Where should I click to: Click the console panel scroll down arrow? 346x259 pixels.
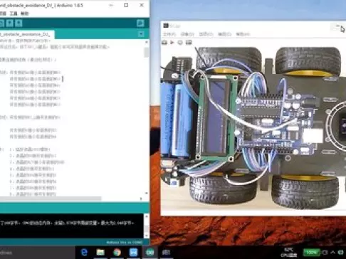click(147, 236)
